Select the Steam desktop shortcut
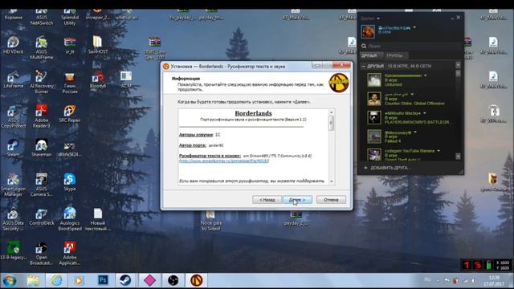514x289 pixels. (13, 148)
